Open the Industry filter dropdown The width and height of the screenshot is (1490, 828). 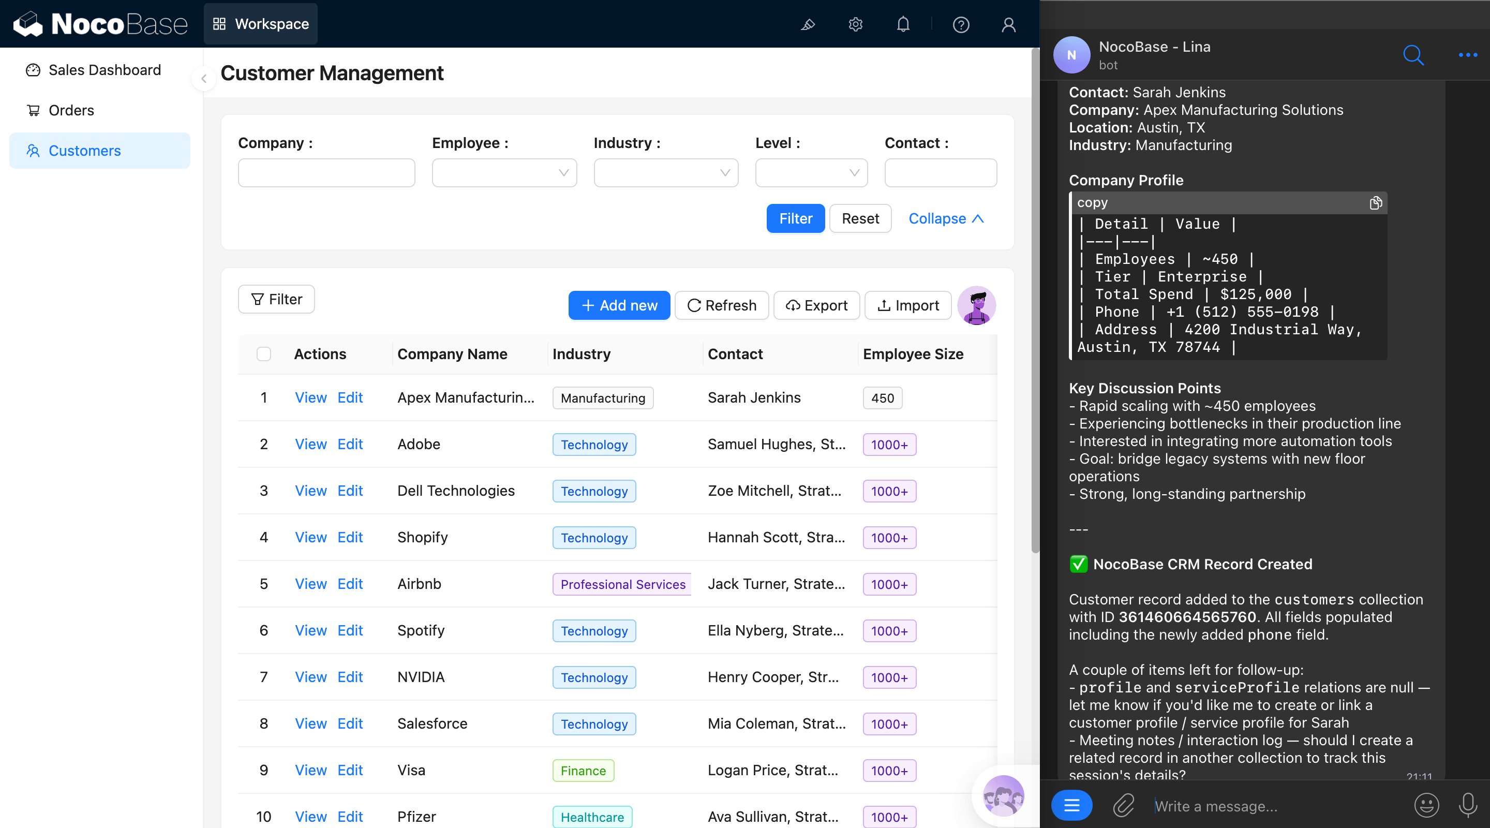point(665,172)
